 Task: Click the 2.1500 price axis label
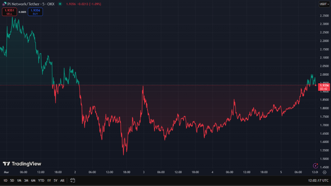(324, 49)
